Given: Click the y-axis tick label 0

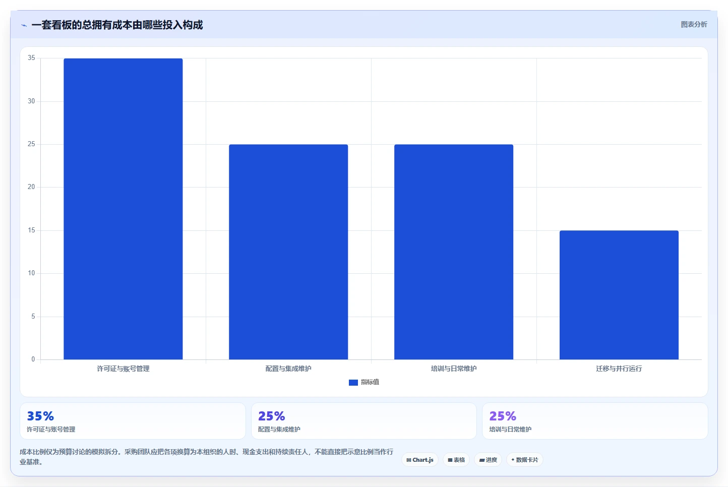Looking at the screenshot, I should coord(33,359).
